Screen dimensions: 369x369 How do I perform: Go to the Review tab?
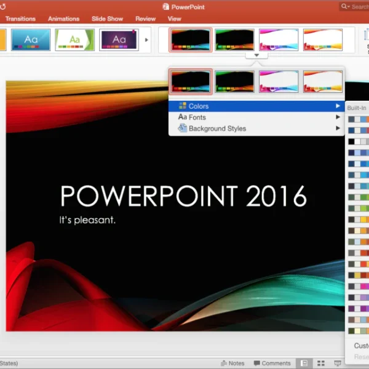pyautogui.click(x=145, y=19)
